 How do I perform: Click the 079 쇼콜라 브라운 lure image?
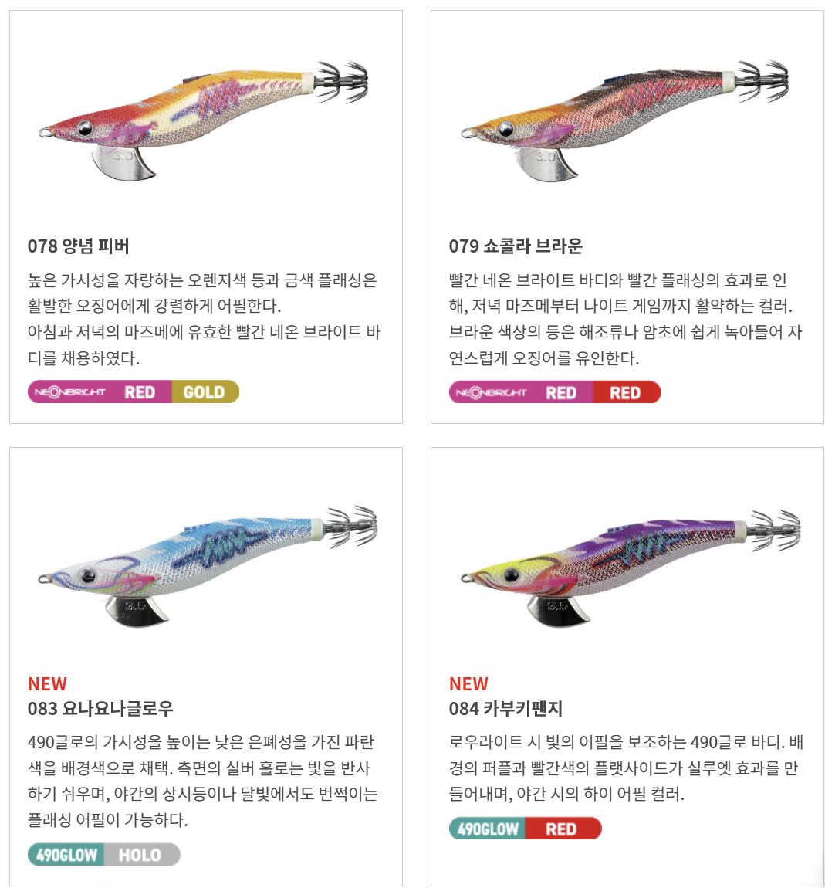pyautogui.click(x=624, y=120)
